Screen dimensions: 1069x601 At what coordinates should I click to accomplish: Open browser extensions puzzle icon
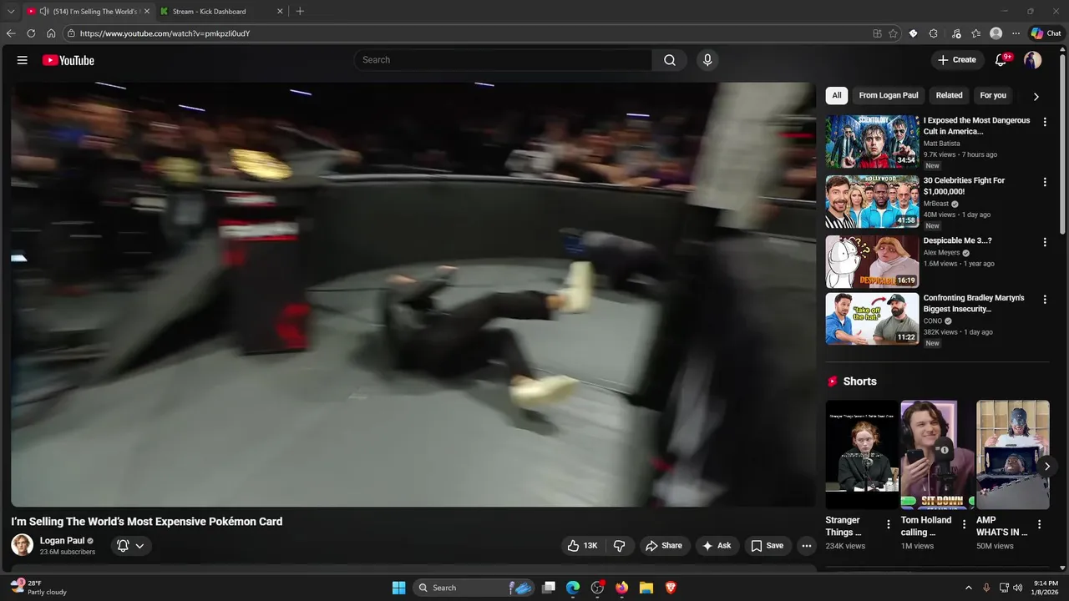934,33
